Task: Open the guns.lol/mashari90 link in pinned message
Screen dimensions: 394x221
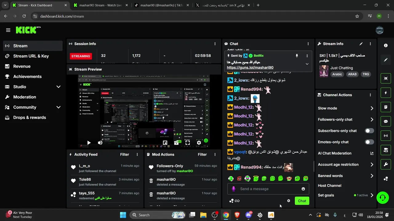Action: [x=250, y=68]
